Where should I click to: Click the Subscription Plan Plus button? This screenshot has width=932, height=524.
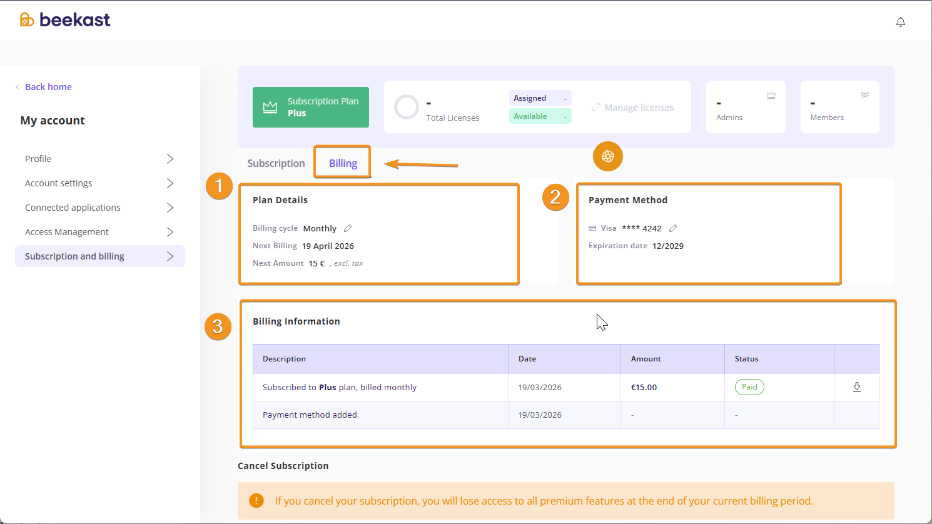click(x=311, y=107)
